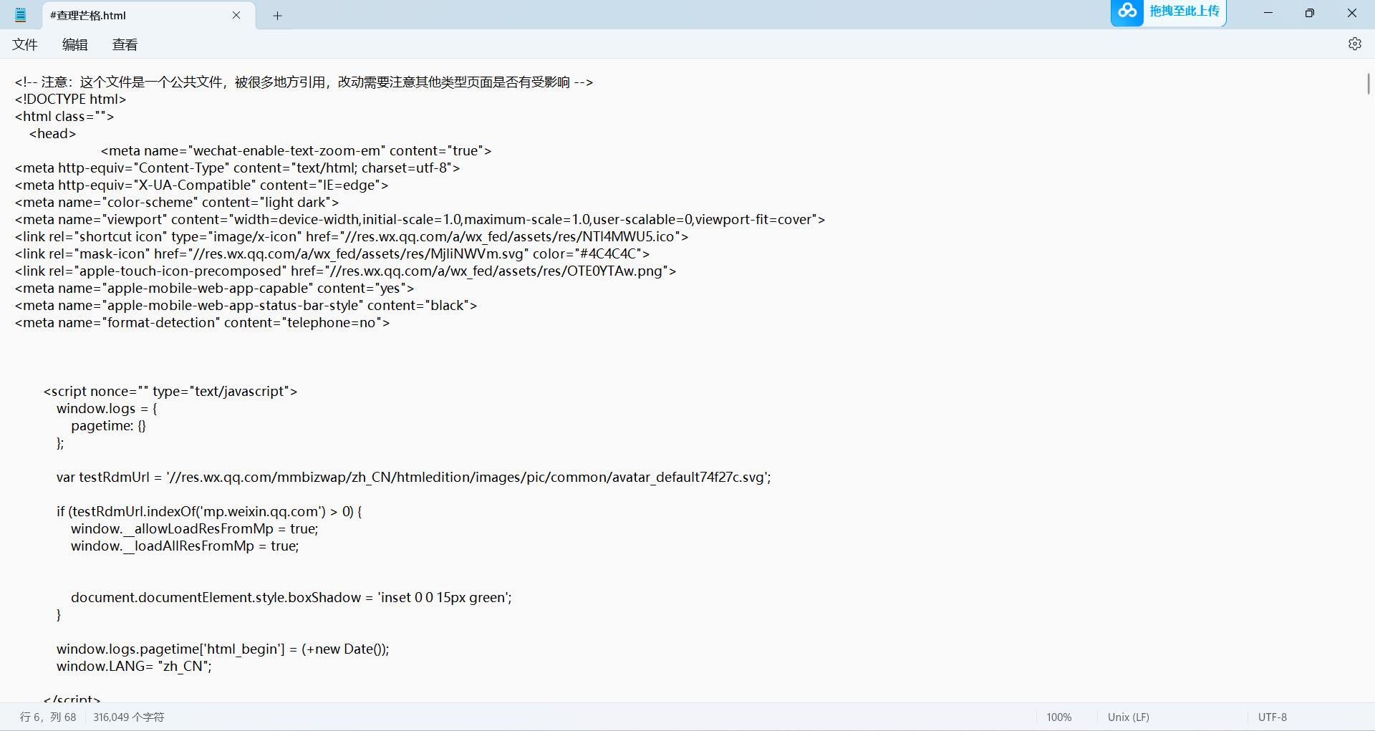Click the mask-icon link line
1375x731 pixels.
coord(332,253)
